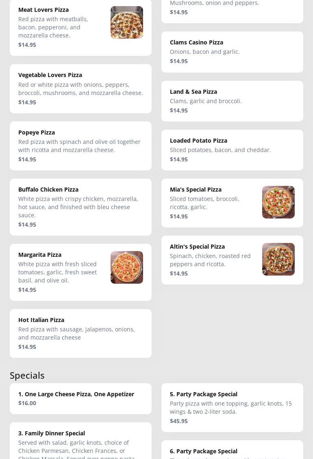The image size is (313, 459).
Task: Choose the Popeye Pizza menu card
Action: (x=80, y=146)
